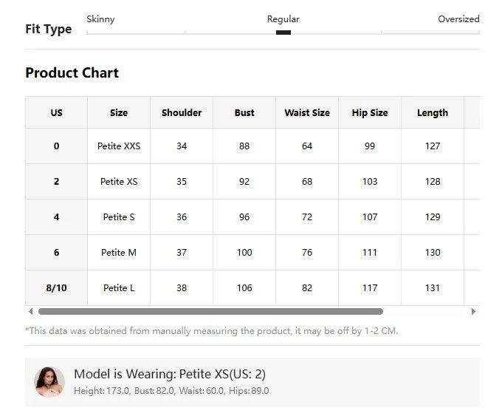Viewport: 502px width, 419px height.
Task: Click the Size column header
Action: click(119, 112)
